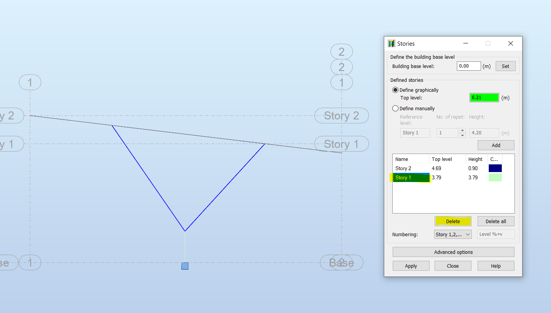Apply the story definition changes
This screenshot has width=551, height=313.
click(x=411, y=265)
